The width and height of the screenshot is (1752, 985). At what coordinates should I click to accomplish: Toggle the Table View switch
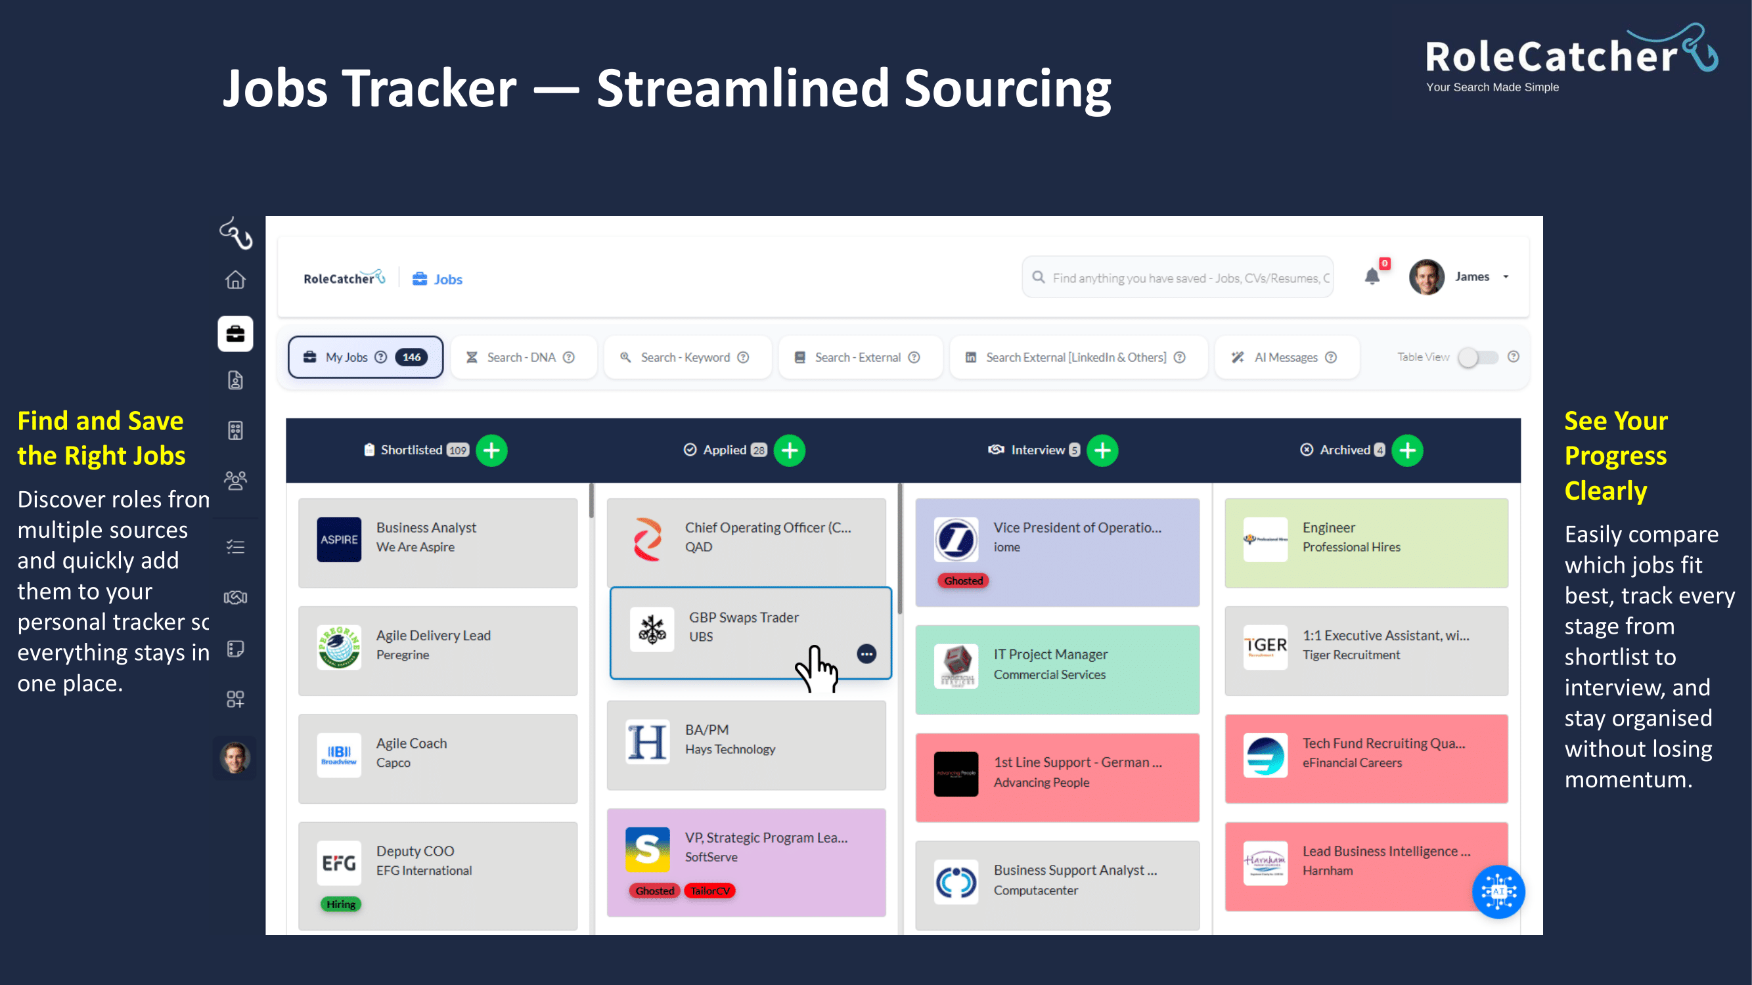pyautogui.click(x=1478, y=357)
